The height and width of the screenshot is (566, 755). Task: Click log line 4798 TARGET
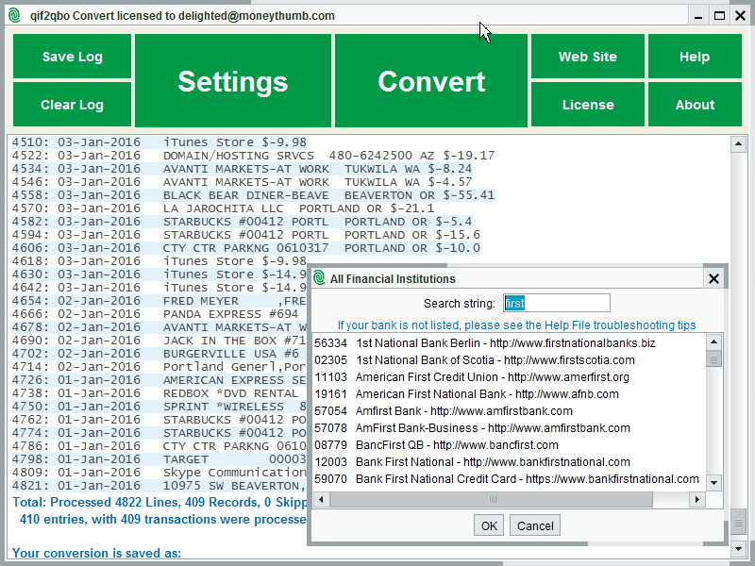coord(159,459)
